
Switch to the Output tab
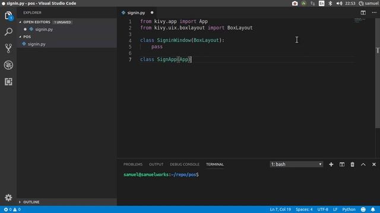pos(156,164)
